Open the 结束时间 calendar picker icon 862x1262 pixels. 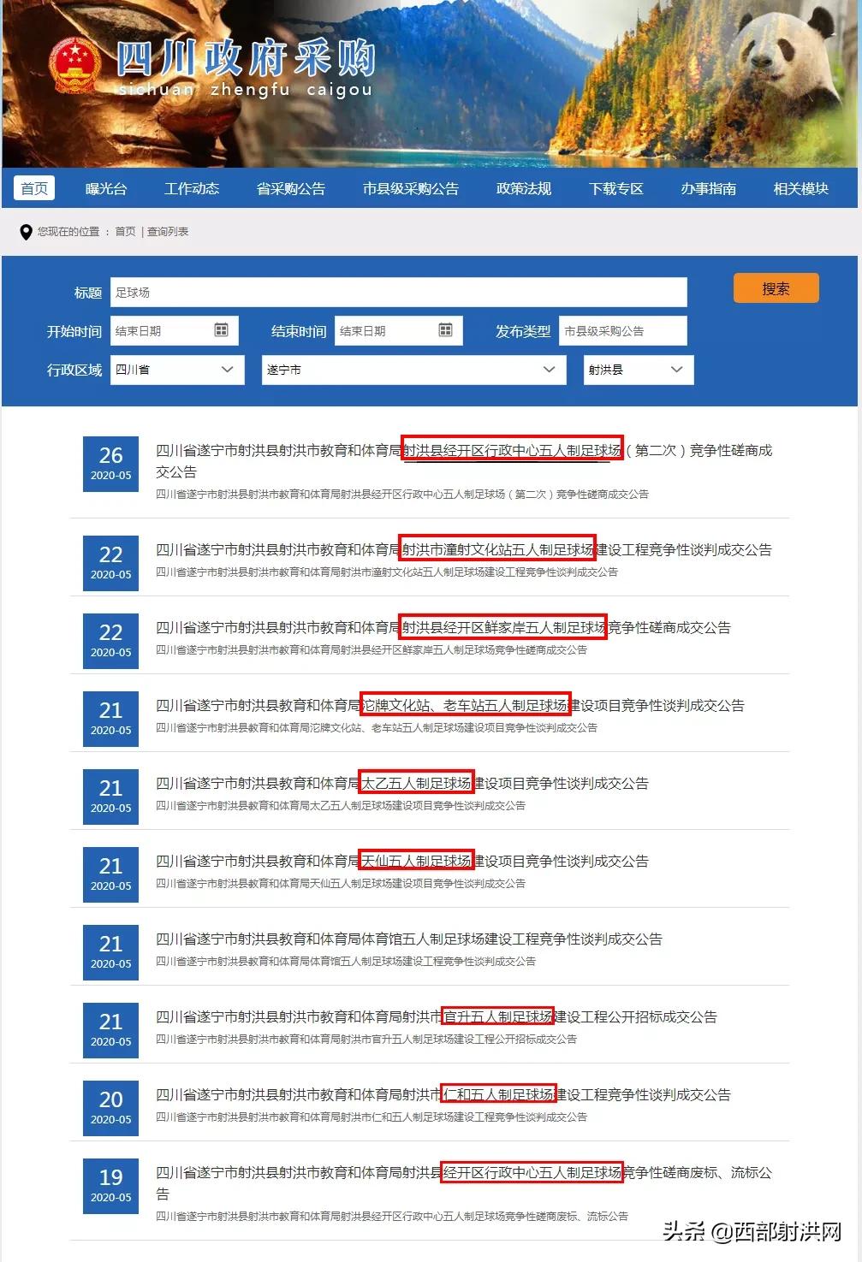(x=446, y=330)
